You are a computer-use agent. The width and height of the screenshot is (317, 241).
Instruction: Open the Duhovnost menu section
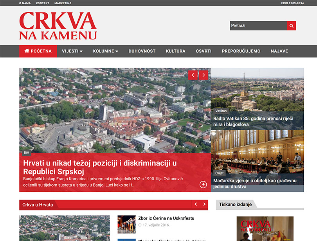coord(142,51)
